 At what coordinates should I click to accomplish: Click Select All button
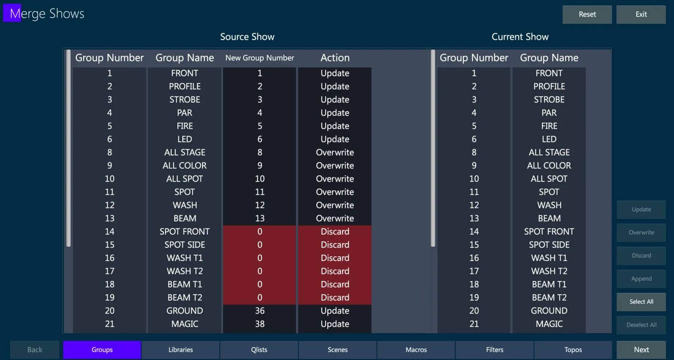click(x=641, y=302)
